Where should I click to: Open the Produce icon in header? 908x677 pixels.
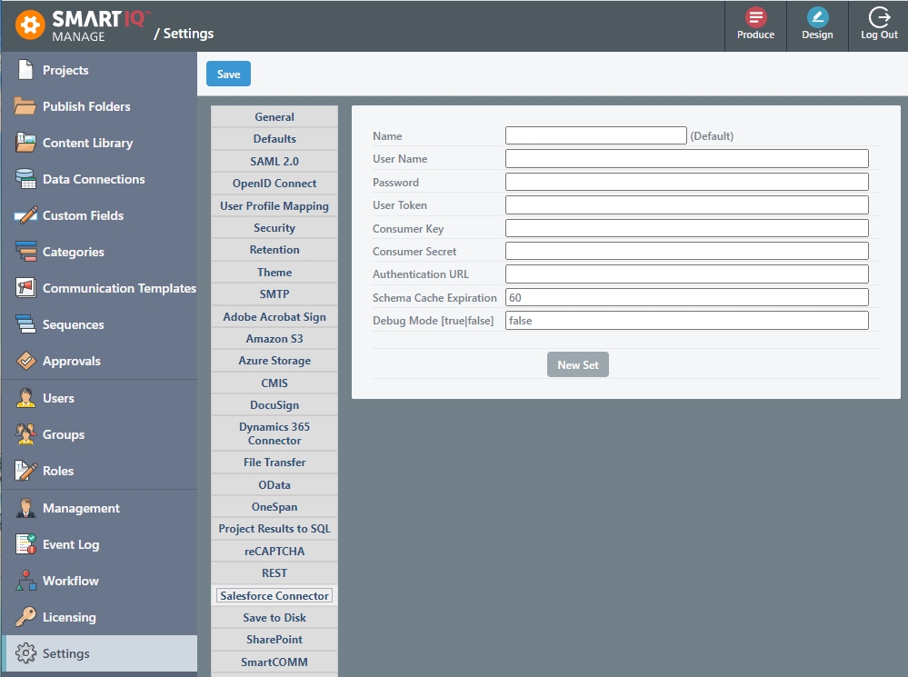click(x=755, y=16)
